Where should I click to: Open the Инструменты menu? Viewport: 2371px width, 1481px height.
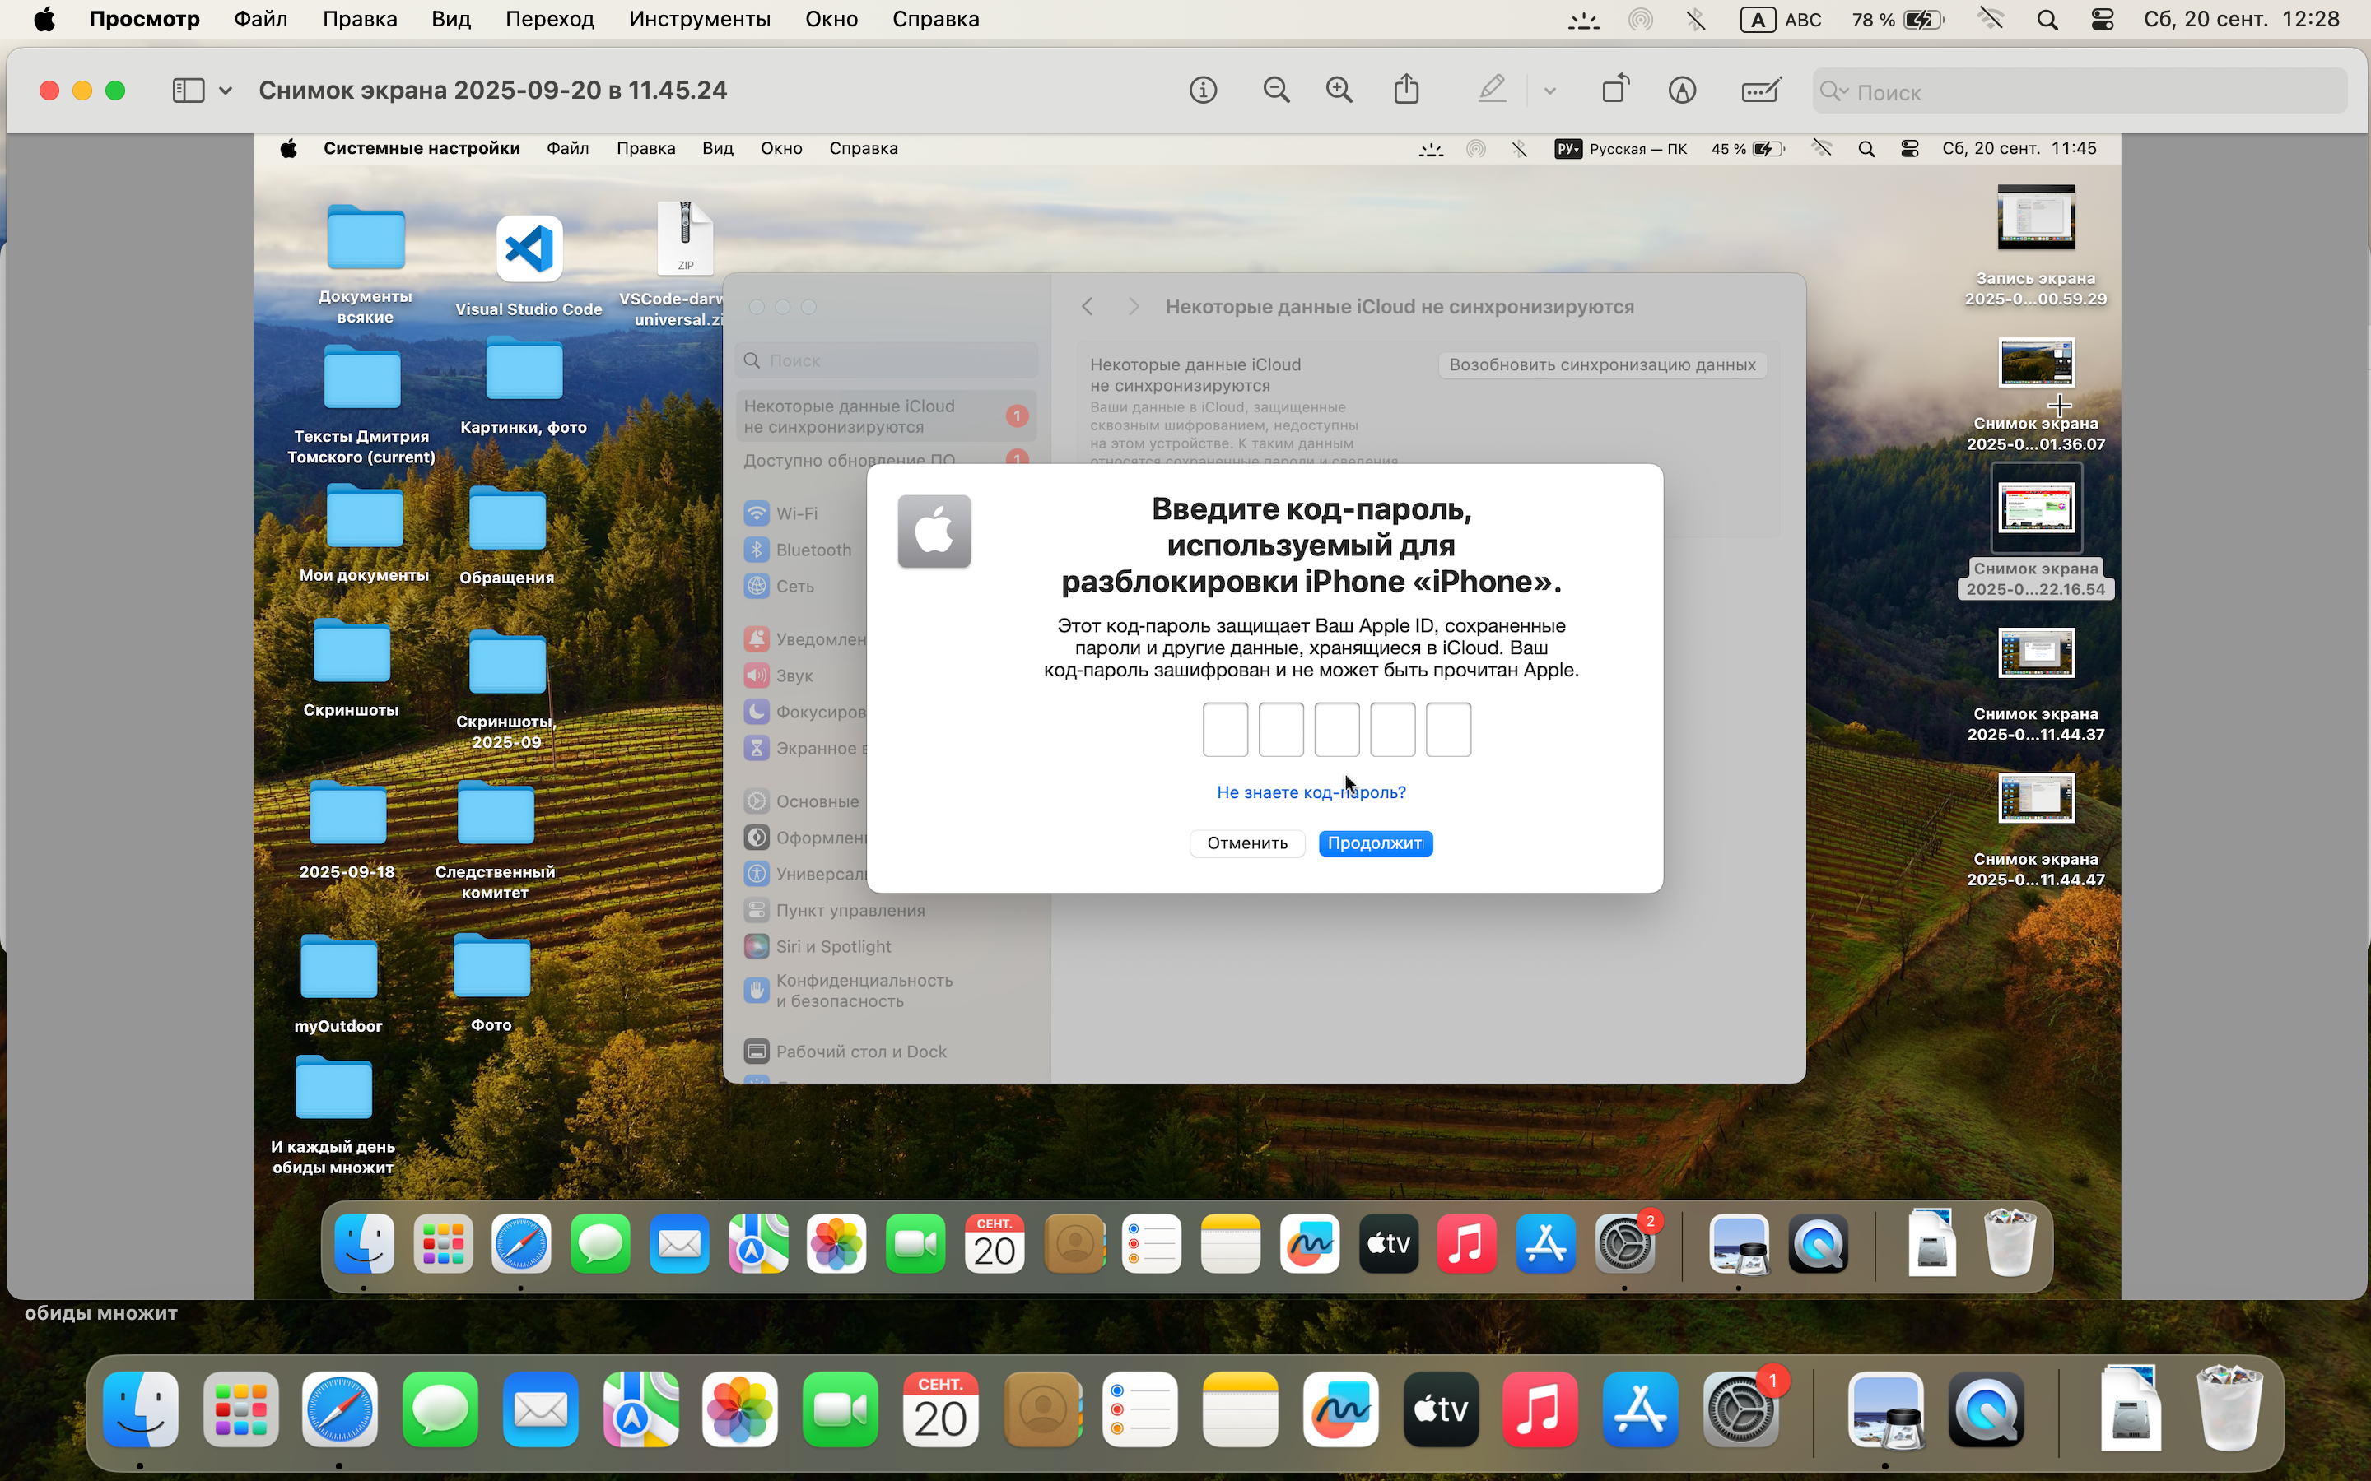tap(700, 20)
